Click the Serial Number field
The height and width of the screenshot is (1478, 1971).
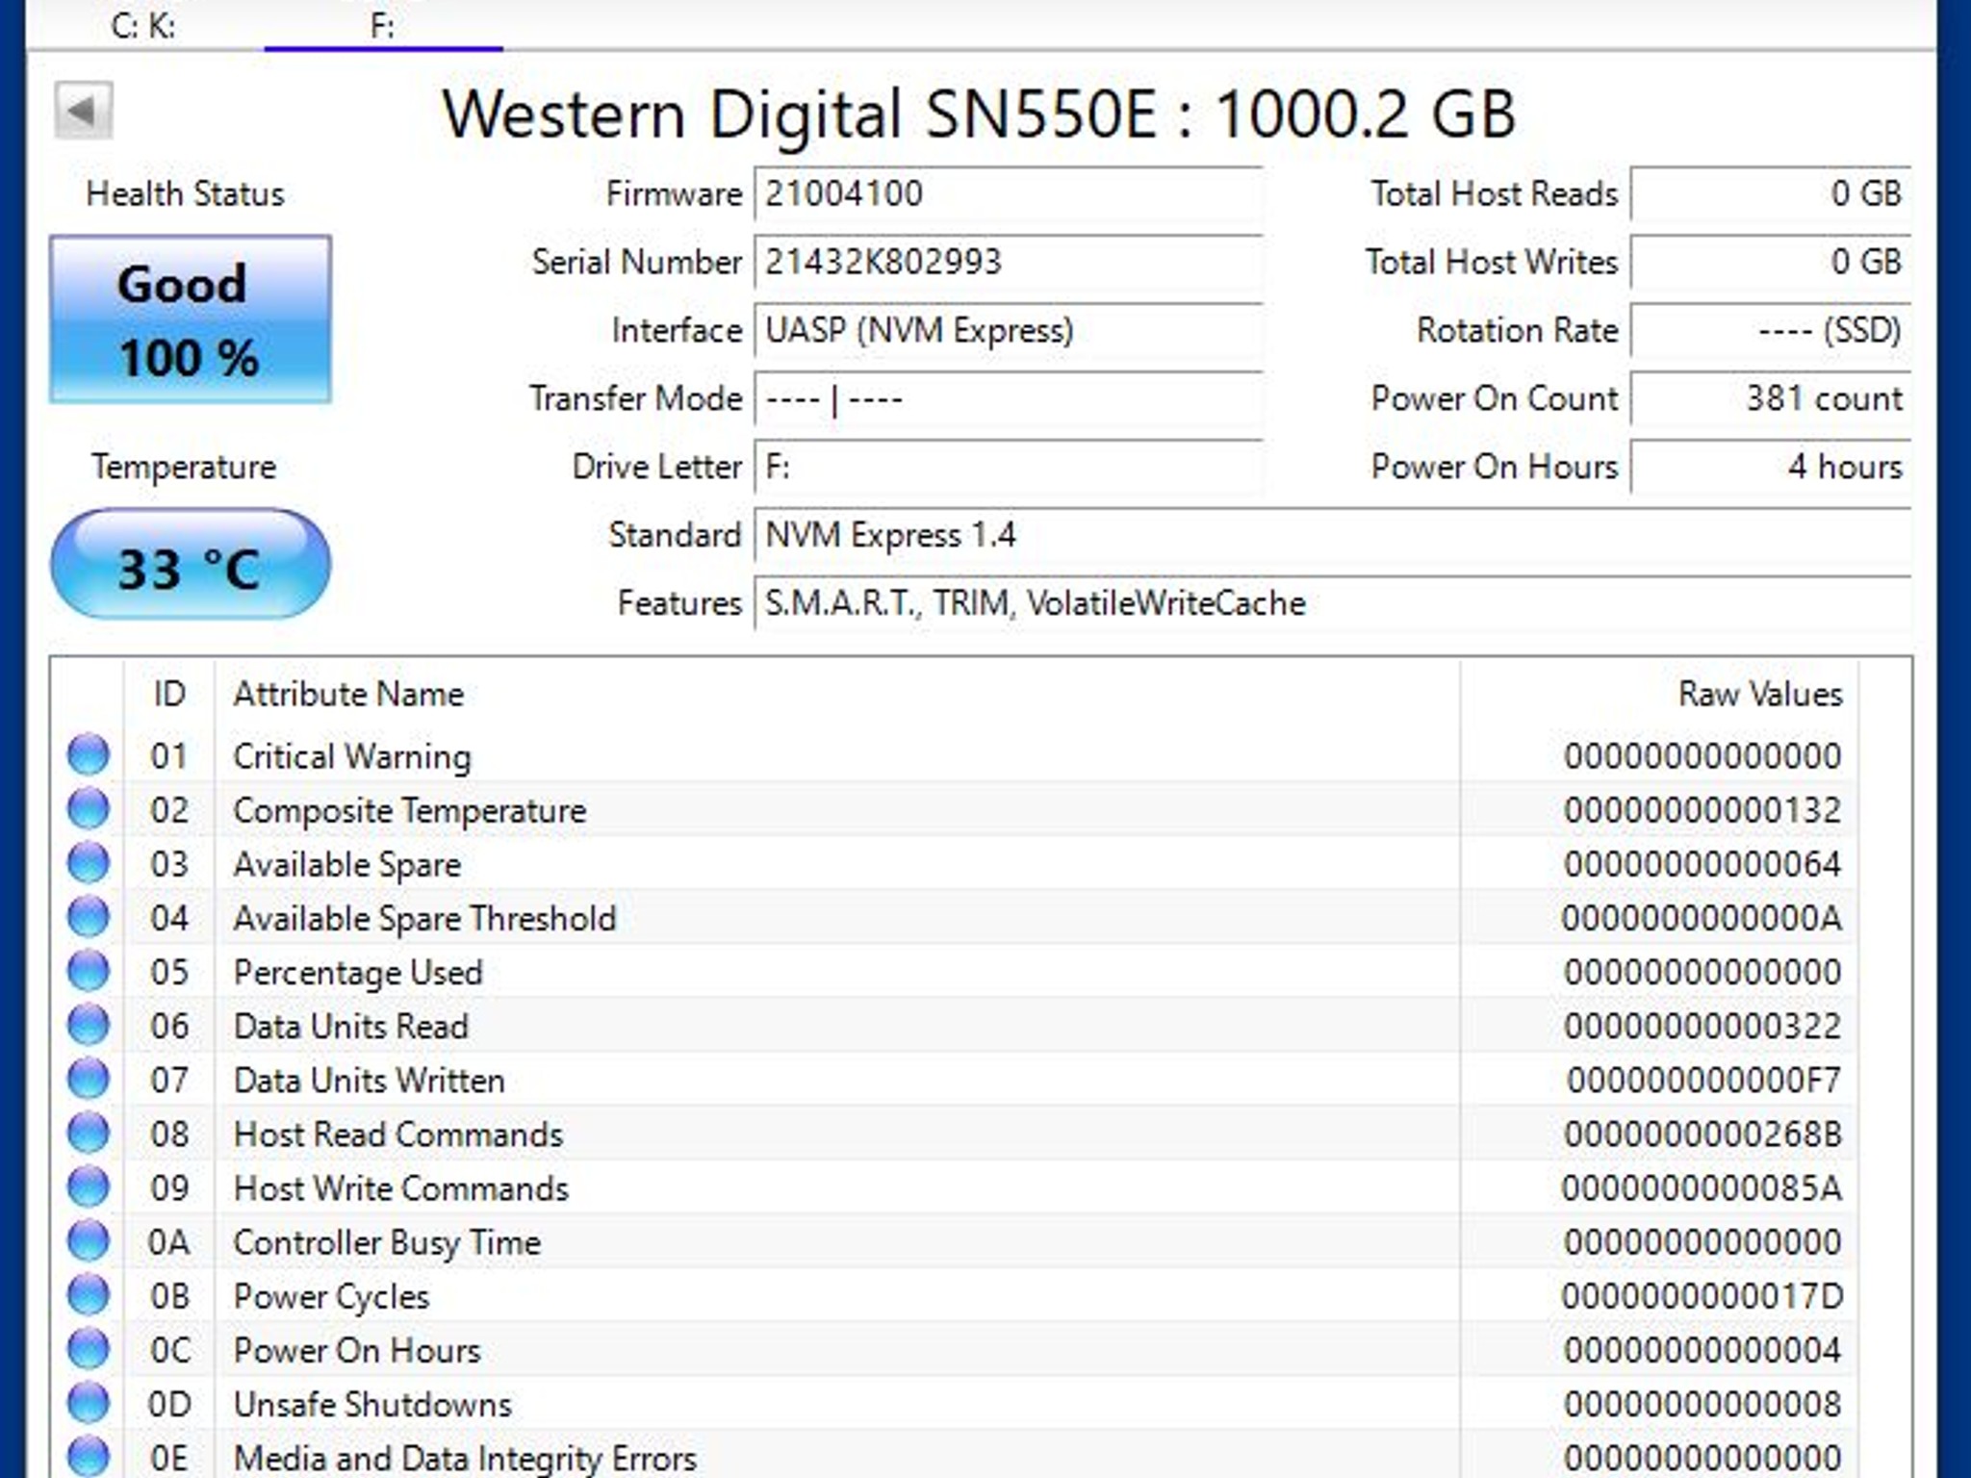point(1009,263)
